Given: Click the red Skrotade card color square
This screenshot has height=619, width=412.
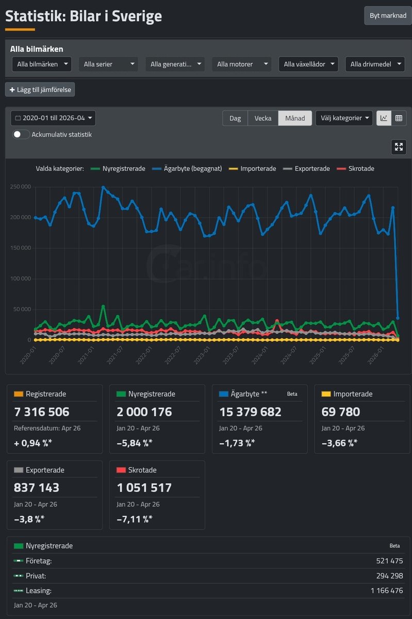Looking at the screenshot, I should point(121,470).
